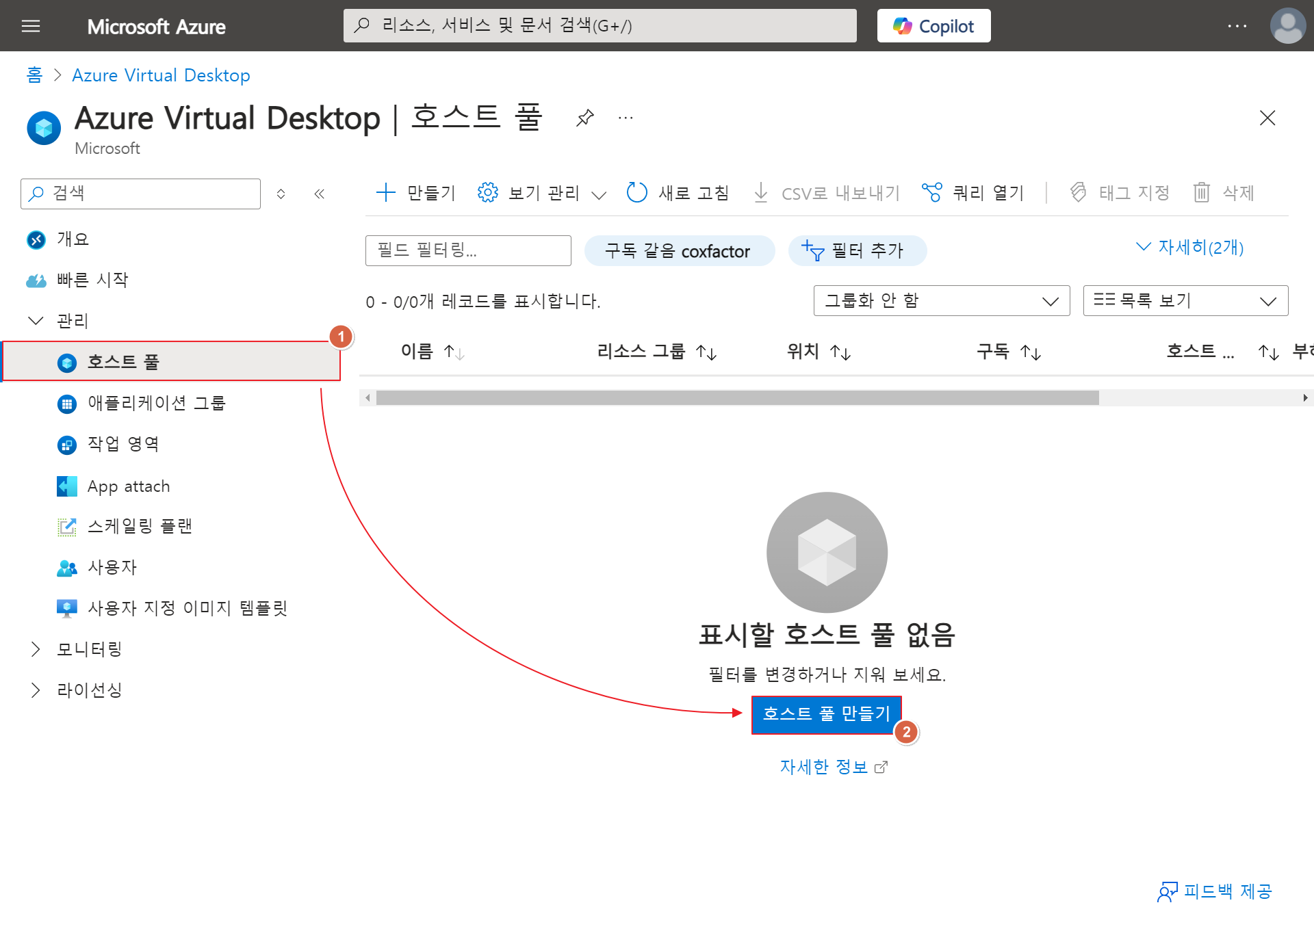Open 스케일링 플랜 menu item
The width and height of the screenshot is (1314, 931).
pos(140,526)
